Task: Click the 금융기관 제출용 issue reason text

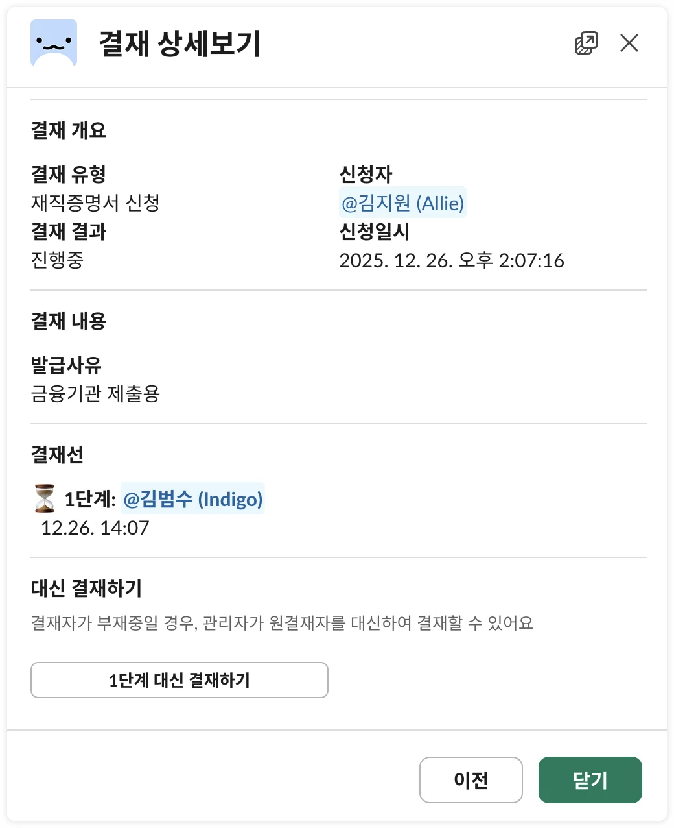Action: tap(95, 394)
